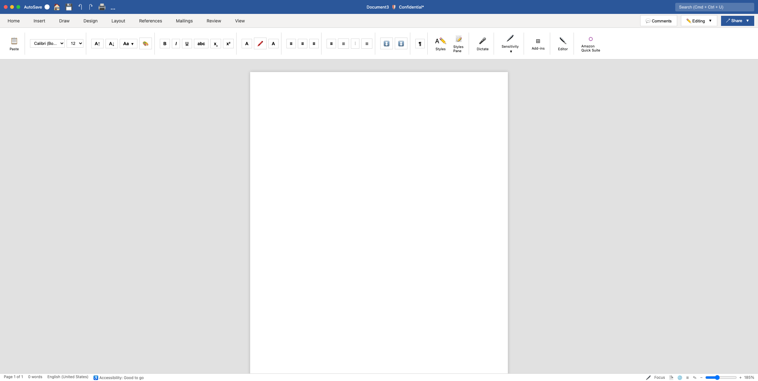
Task: Enable the Focus mode in the status bar
Action: tap(656, 377)
